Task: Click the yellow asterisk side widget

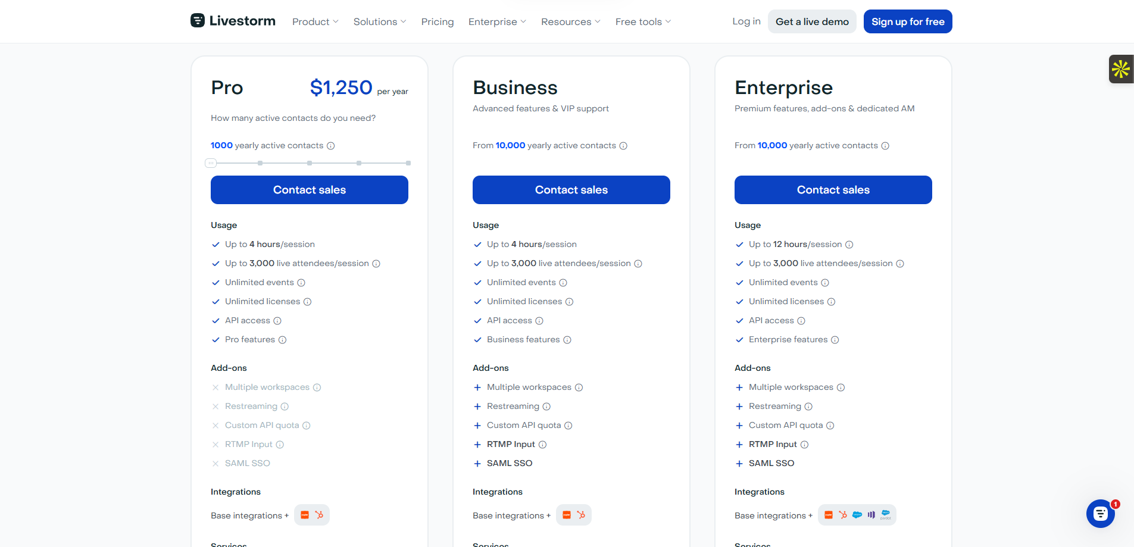Action: (x=1120, y=69)
